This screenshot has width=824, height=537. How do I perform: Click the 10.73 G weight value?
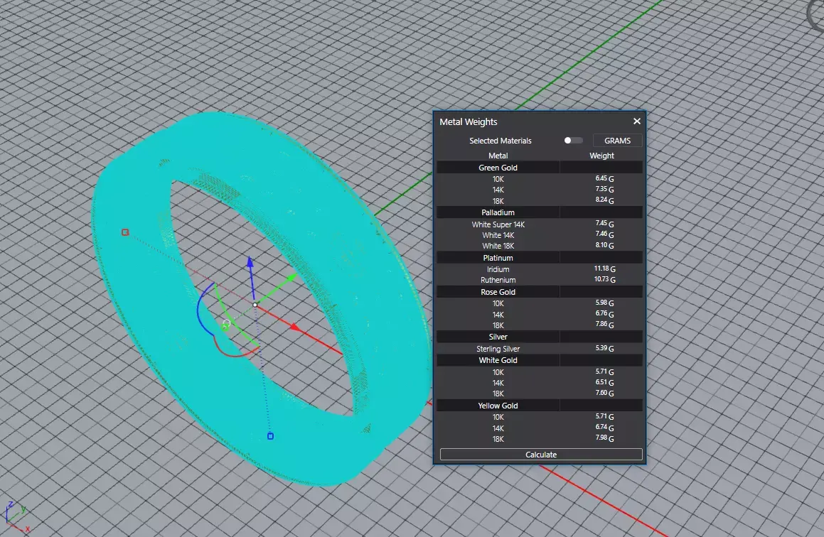point(604,279)
